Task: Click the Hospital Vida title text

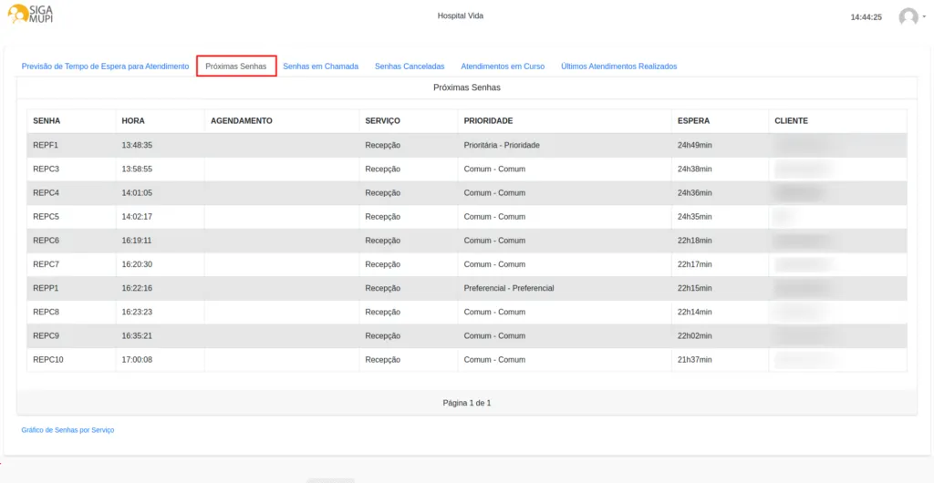Action: coord(461,16)
